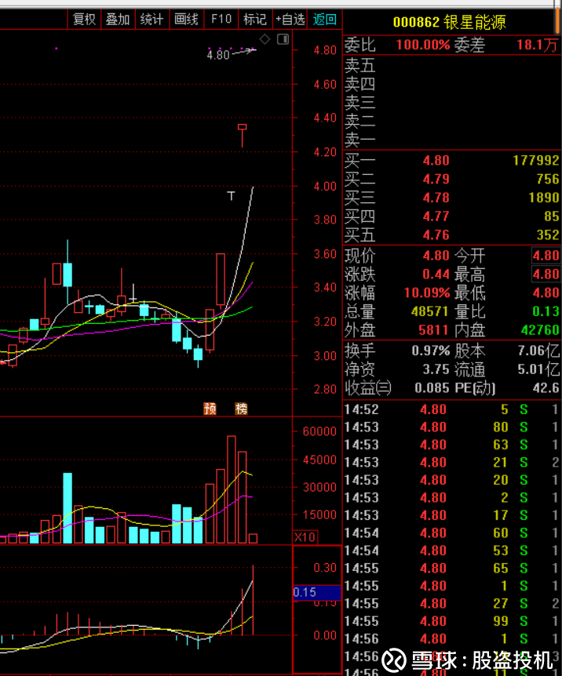
Task: Click the 返回 return link
Action: (x=325, y=20)
